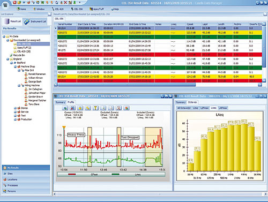The image size is (268, 202).
Task: Click the green figure icon in top toolbar
Action: tap(75, 3)
